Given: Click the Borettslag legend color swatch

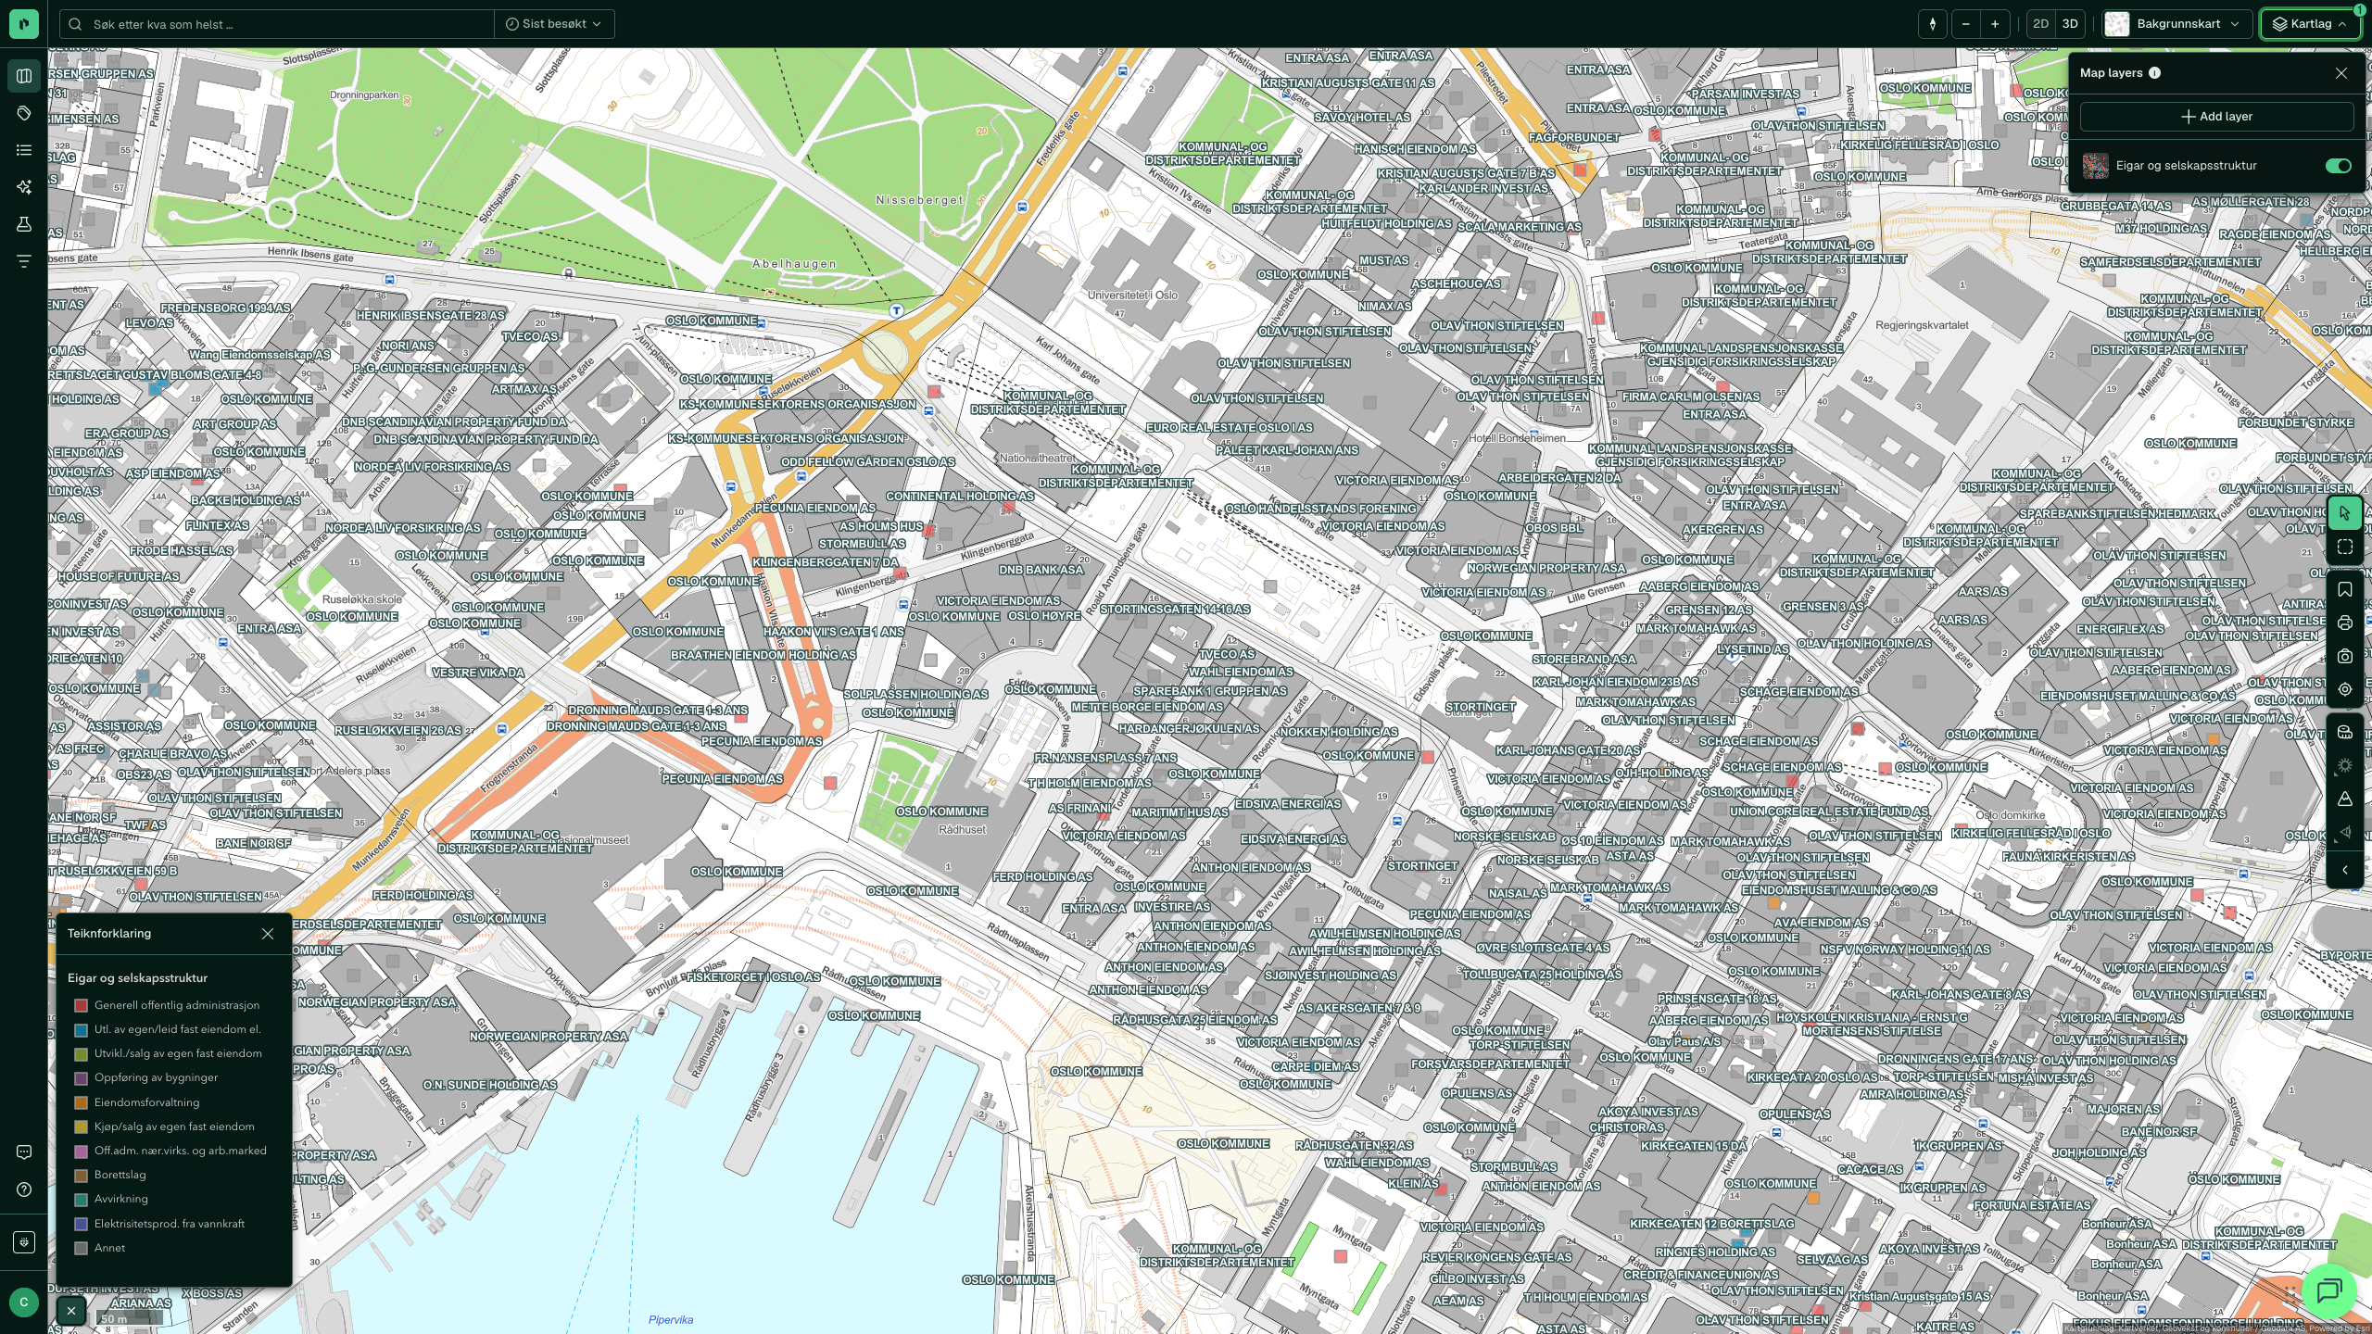Looking at the screenshot, I should coord(81,1176).
